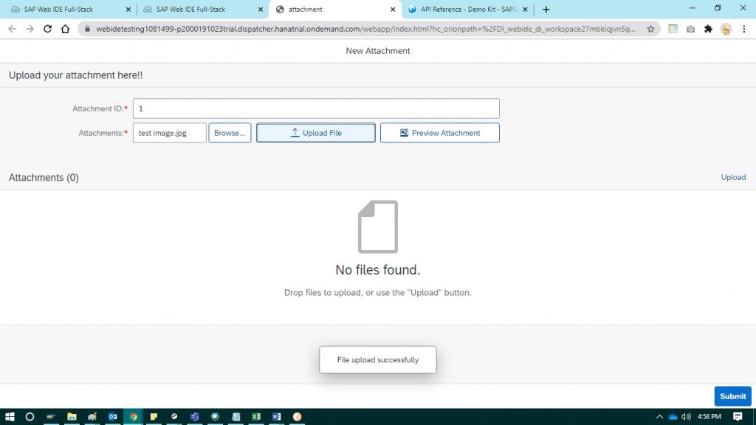Click the Upload link in Attachments header

point(733,177)
